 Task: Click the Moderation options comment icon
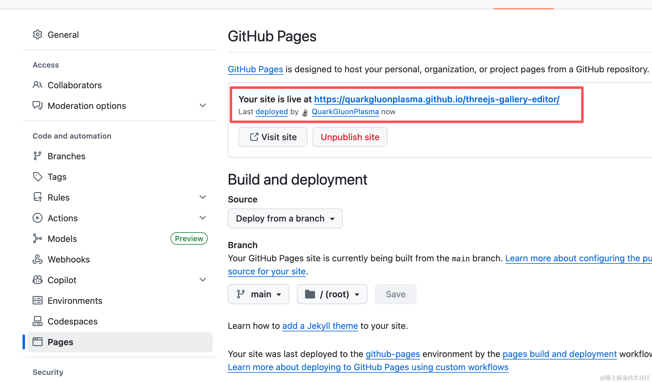38,105
